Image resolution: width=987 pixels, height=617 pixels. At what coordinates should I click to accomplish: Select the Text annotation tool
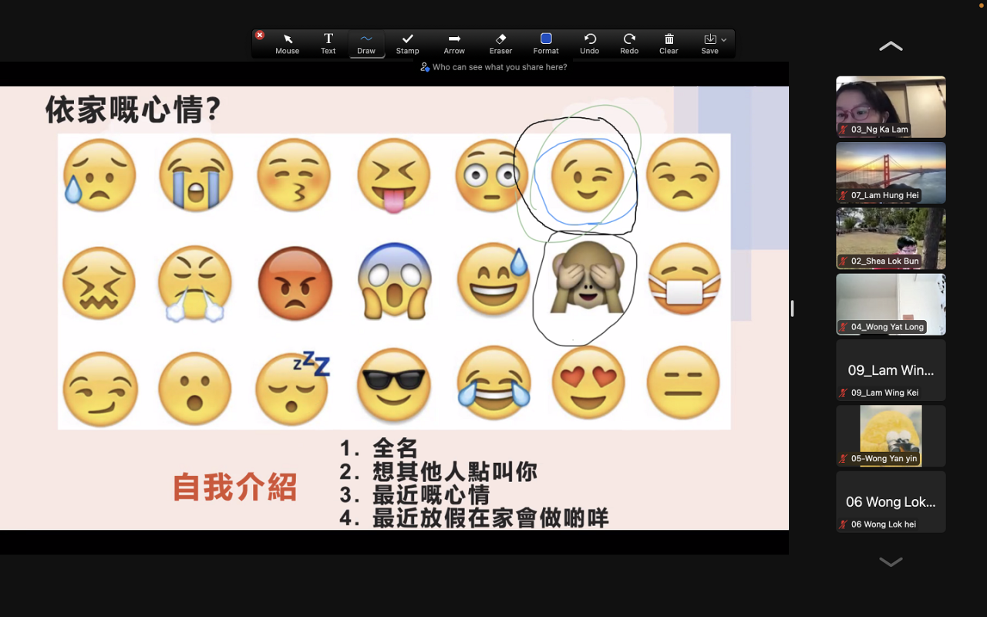pyautogui.click(x=328, y=44)
